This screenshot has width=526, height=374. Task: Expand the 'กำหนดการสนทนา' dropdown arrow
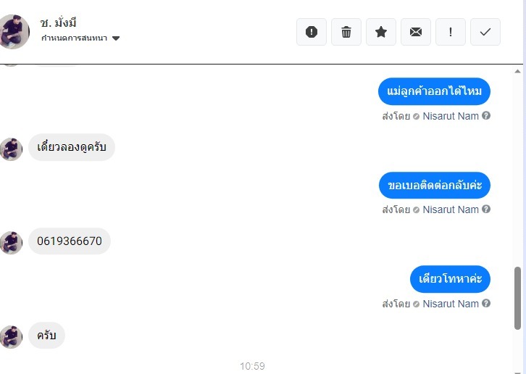(x=116, y=38)
